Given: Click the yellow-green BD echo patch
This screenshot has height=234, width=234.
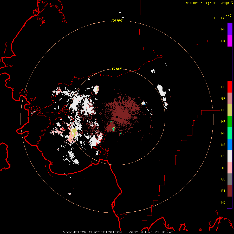Looking at the screenshot, I should pyautogui.click(x=74, y=133).
